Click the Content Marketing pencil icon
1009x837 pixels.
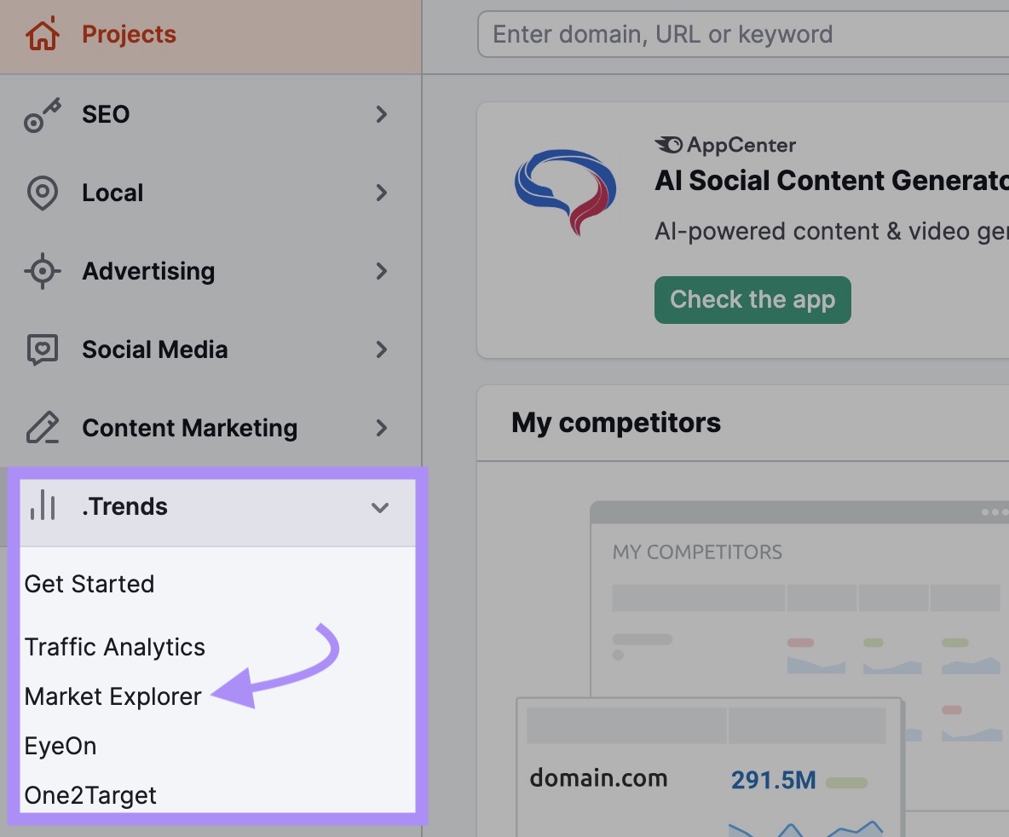[x=41, y=428]
